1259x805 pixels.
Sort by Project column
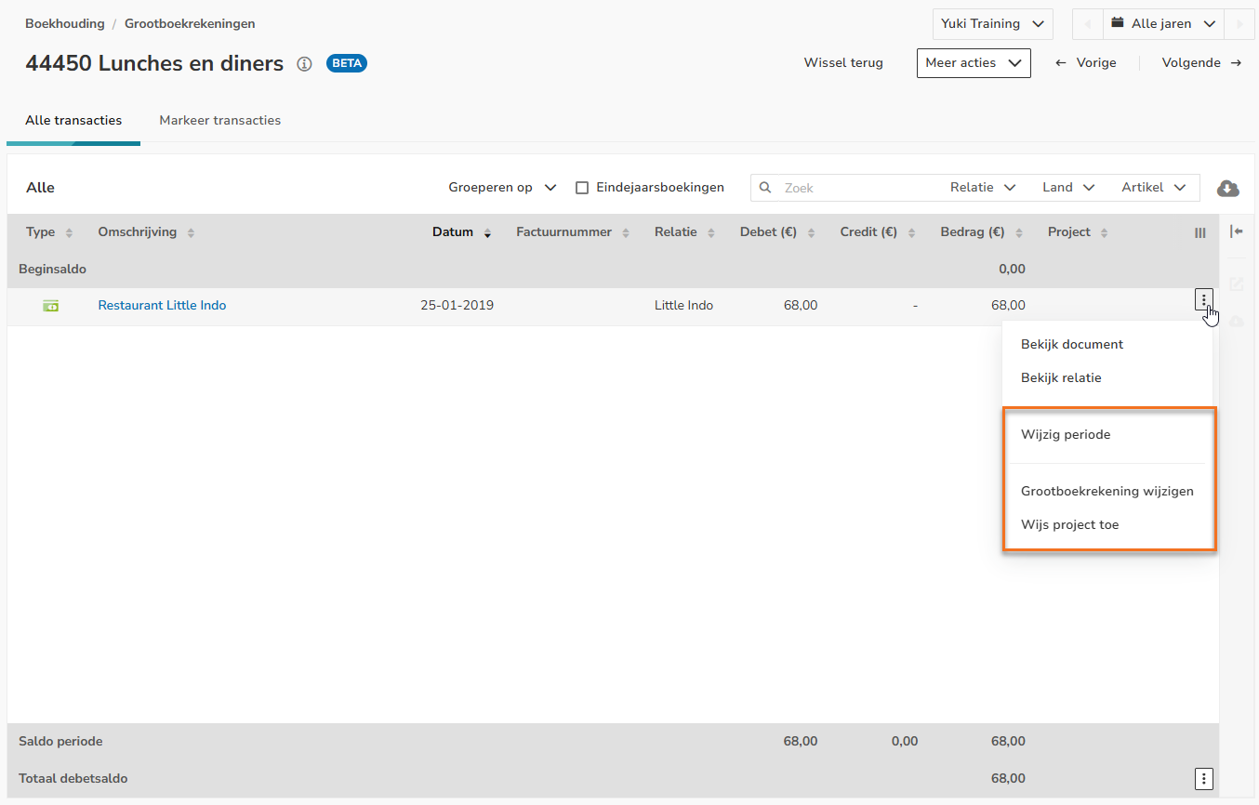[x=1079, y=232]
